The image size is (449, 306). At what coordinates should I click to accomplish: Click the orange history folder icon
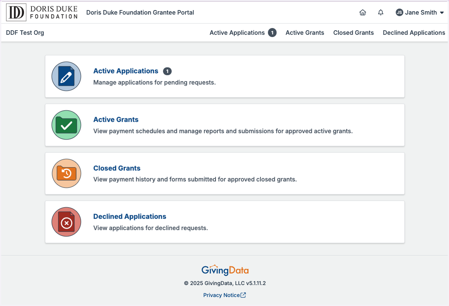pyautogui.click(x=66, y=173)
